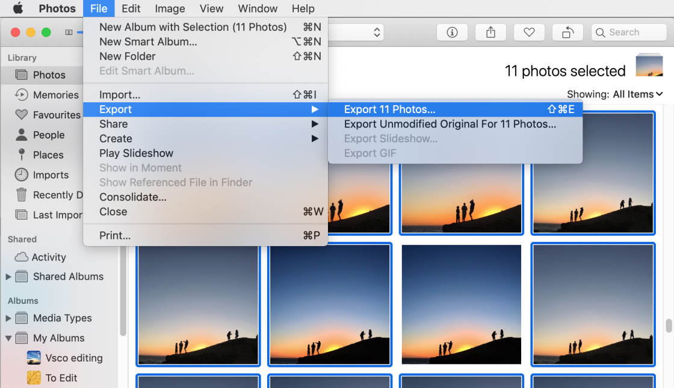Expand the Shared Albums disclosure triangle
The width and height of the screenshot is (674, 388).
8,277
